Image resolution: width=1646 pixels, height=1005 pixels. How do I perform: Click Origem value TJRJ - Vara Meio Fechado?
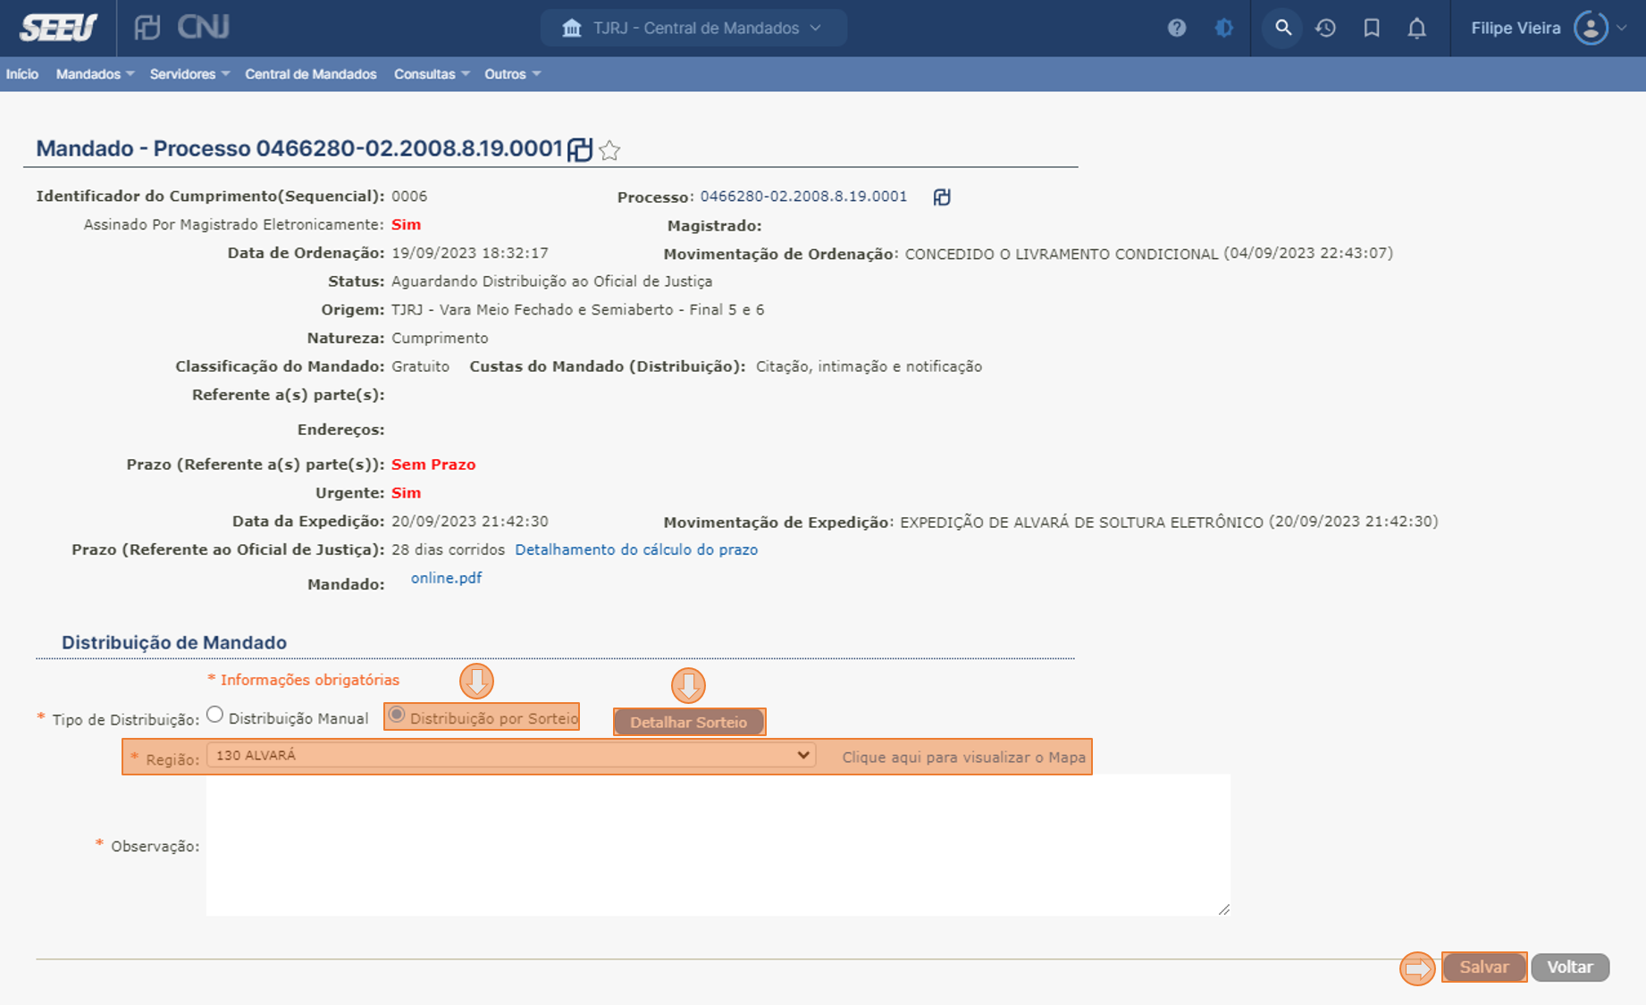click(577, 310)
